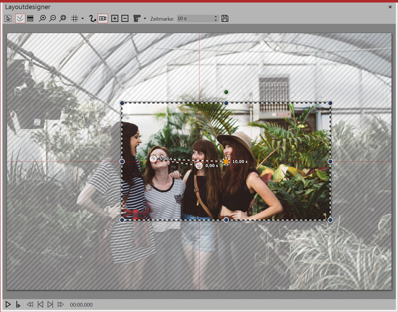Zoom in with the plus magnifier

pyautogui.click(x=42, y=19)
